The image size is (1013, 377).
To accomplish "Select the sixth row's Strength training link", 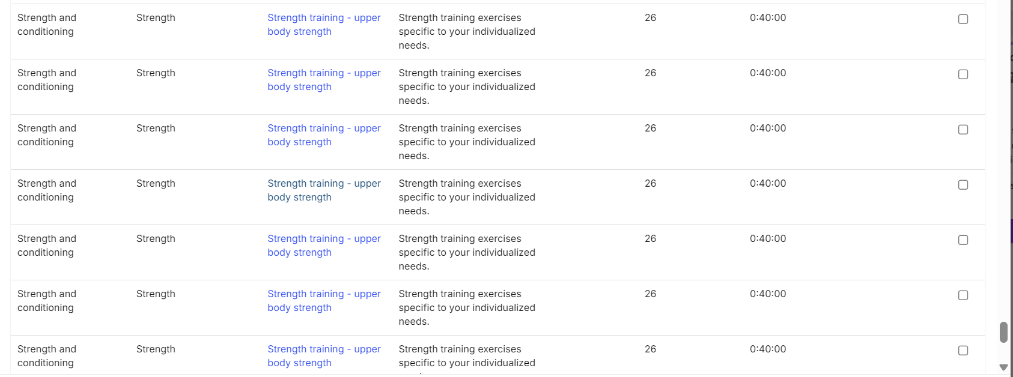I will pos(324,301).
